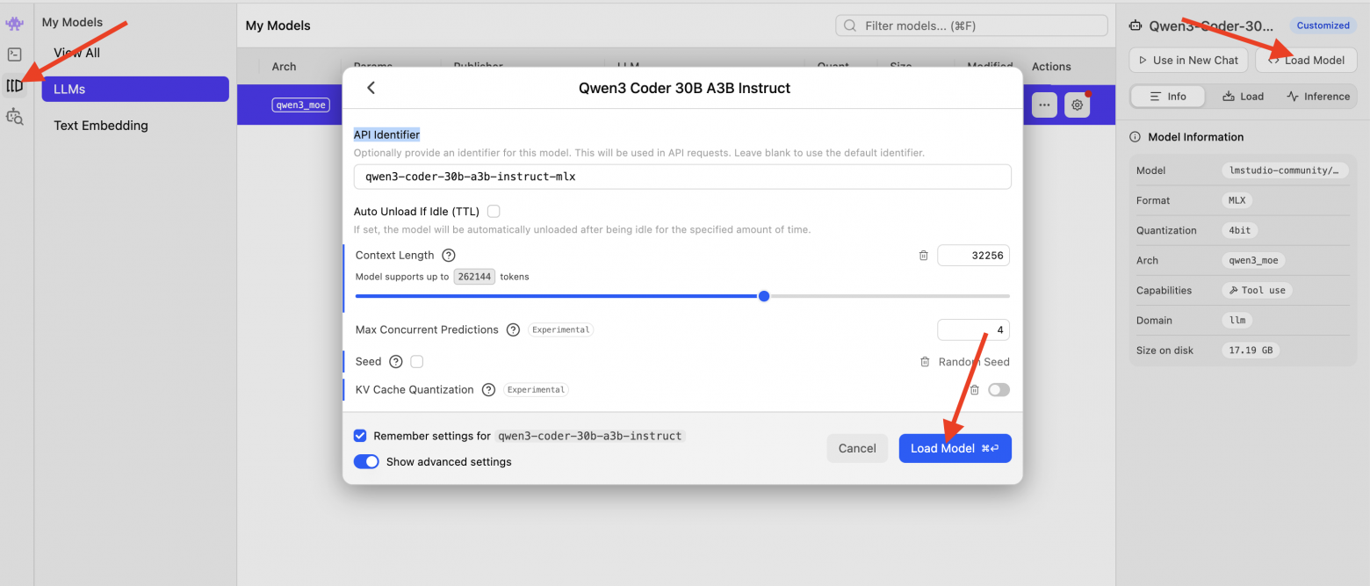Click the Cancel button in the dialog

click(857, 448)
